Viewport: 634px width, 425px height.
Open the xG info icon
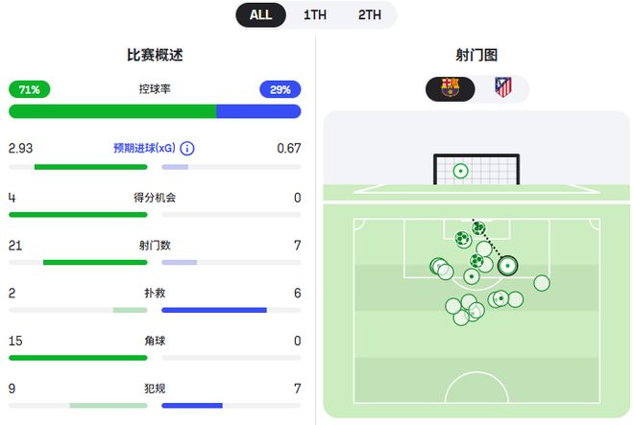point(187,149)
